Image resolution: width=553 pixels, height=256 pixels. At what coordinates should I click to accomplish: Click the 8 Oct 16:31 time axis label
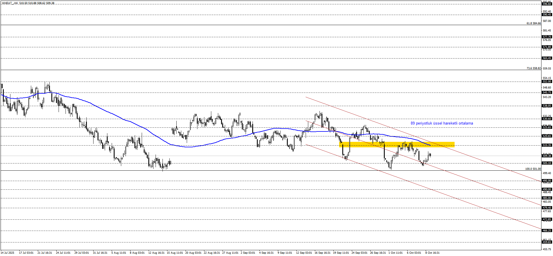(432, 253)
